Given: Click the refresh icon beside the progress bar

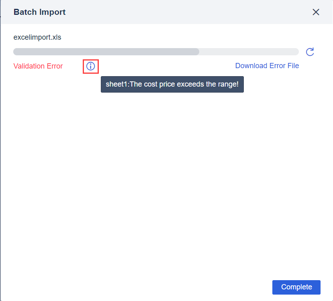Looking at the screenshot, I should point(310,52).
